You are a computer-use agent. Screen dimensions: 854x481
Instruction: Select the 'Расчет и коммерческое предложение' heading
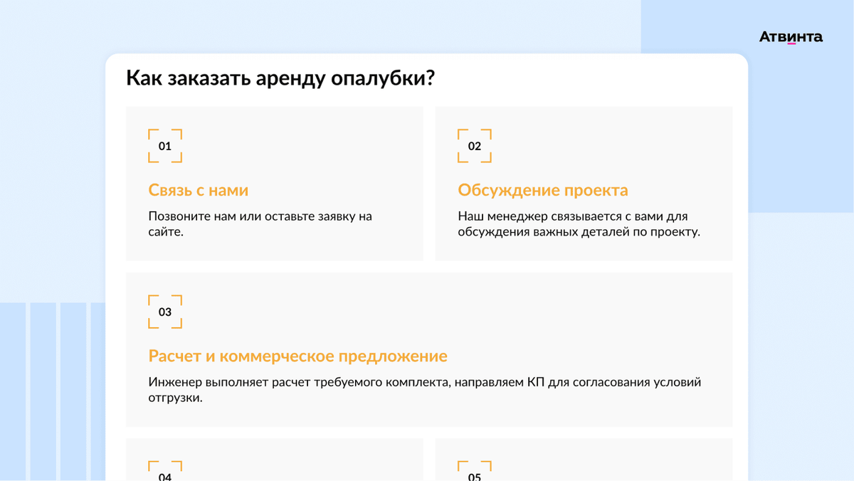[x=297, y=356]
